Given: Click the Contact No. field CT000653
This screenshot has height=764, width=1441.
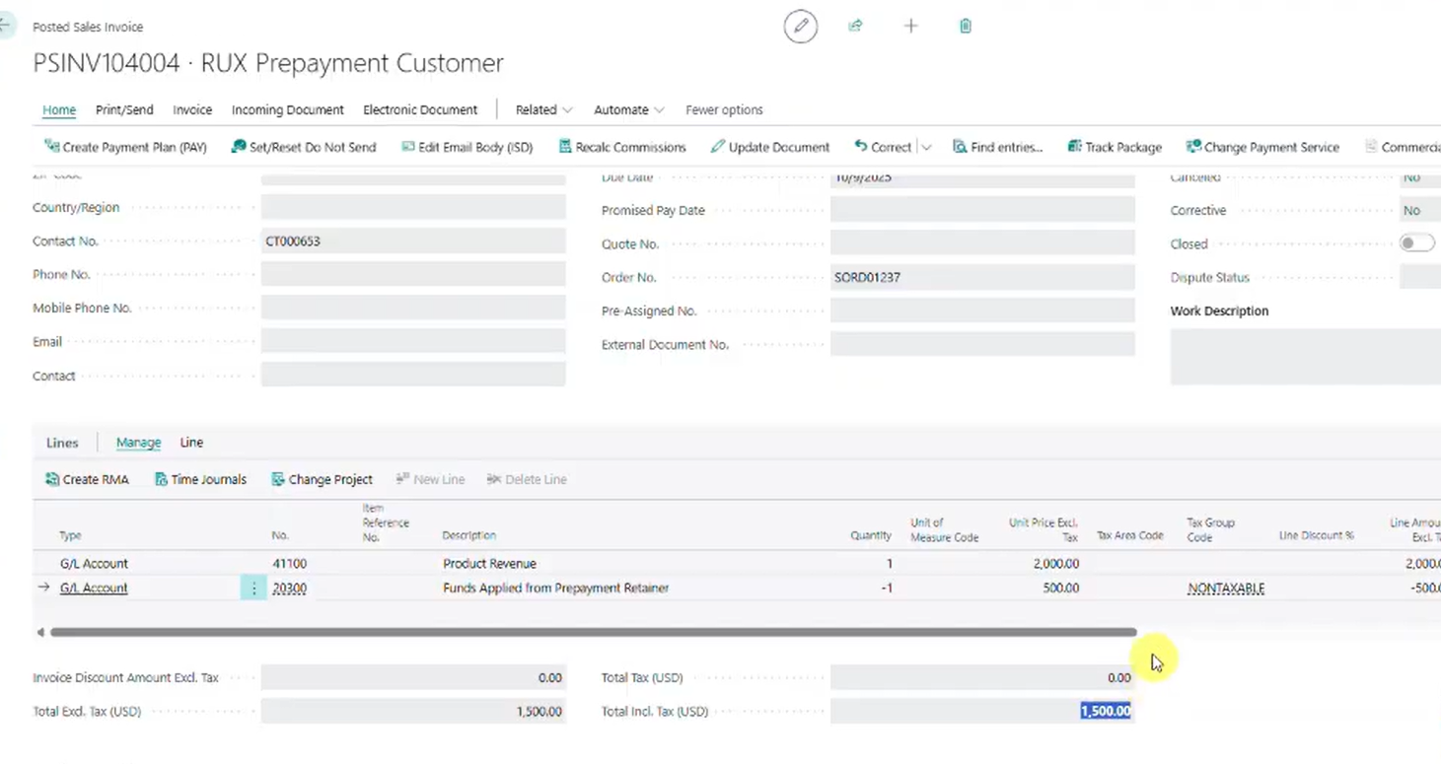Looking at the screenshot, I should tap(413, 242).
